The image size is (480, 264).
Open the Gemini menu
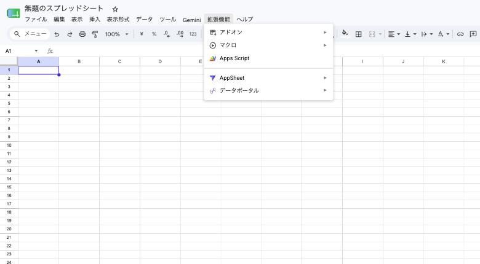[x=191, y=20]
